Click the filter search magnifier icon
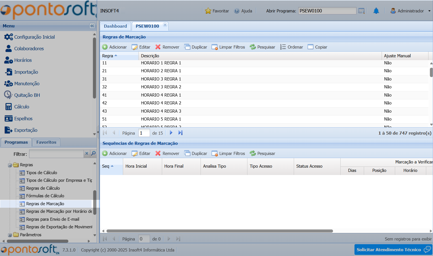The image size is (433, 256). 93,154
